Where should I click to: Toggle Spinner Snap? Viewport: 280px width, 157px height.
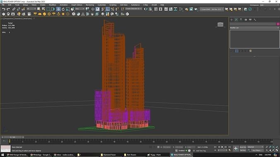tap(117, 9)
